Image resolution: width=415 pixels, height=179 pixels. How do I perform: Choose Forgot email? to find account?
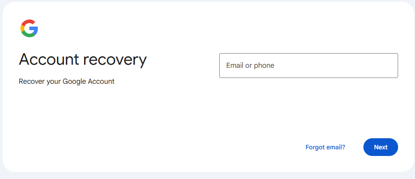[325, 147]
